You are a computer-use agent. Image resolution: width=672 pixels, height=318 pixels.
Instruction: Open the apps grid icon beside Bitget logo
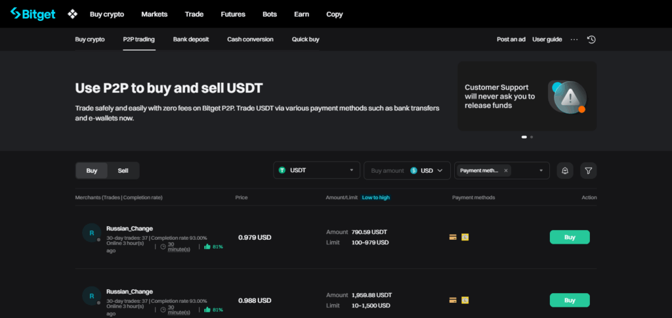coord(72,14)
